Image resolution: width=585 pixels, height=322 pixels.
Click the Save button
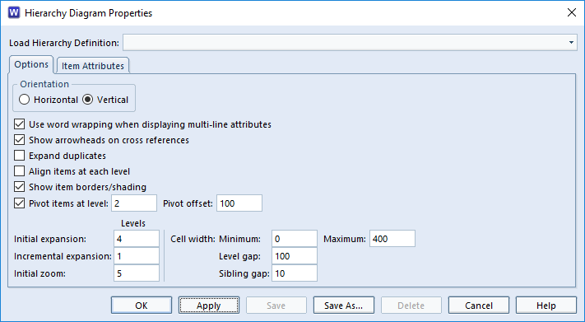point(276,306)
